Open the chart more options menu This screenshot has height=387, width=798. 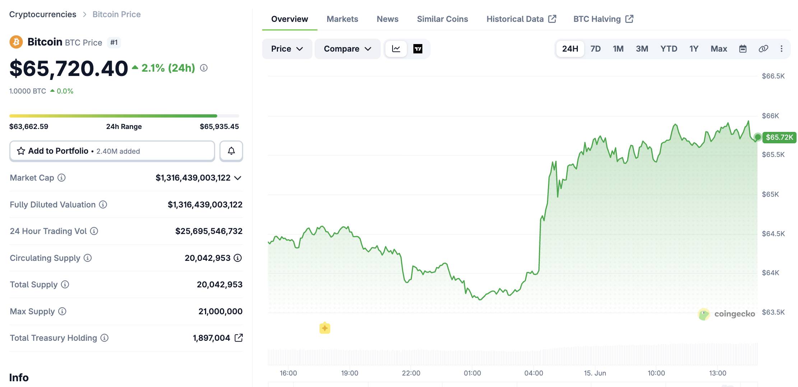point(781,49)
